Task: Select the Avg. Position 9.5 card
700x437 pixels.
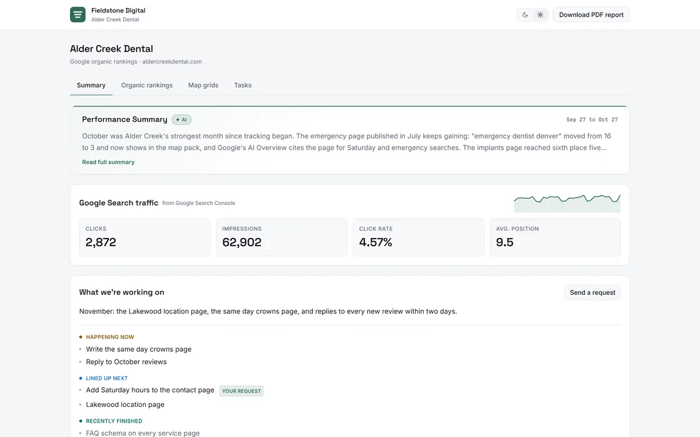Action: coord(556,237)
